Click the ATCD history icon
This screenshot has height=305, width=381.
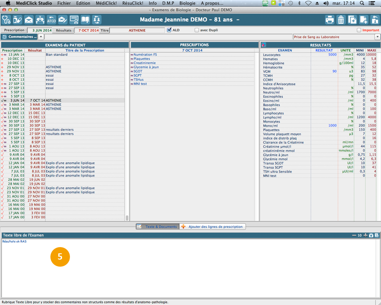pyautogui.click(x=51, y=20)
